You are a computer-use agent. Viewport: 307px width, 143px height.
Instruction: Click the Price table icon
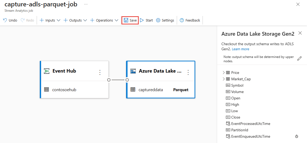point(228,73)
